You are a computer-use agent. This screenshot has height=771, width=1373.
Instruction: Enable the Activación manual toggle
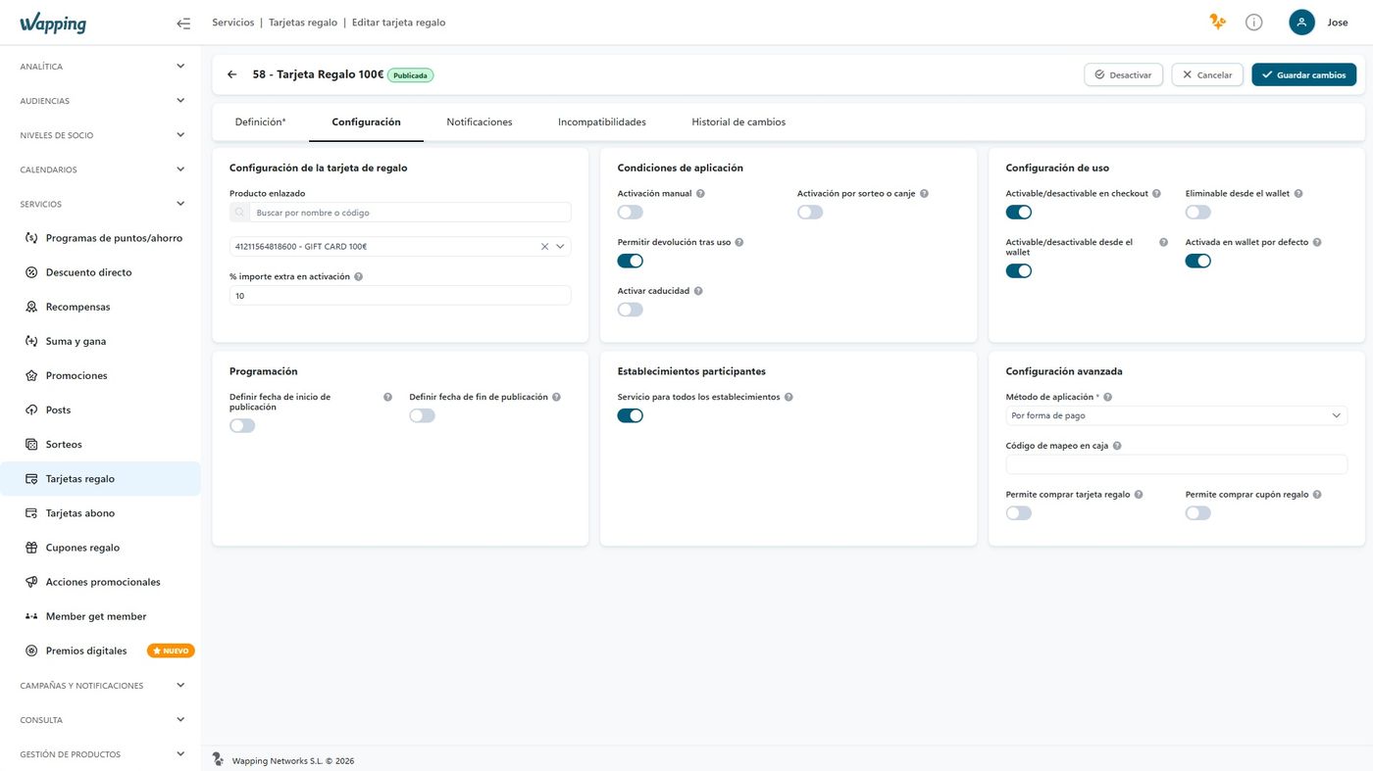631,213
